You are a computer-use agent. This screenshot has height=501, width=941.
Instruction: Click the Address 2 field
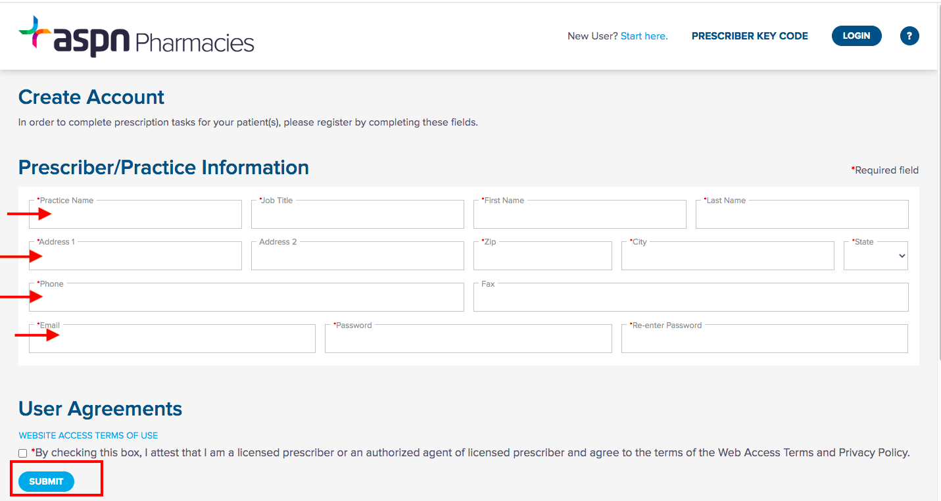coord(357,255)
